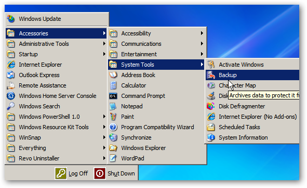Click the Paint brushes icon
Screen dimensions: 307x188
click(113, 117)
